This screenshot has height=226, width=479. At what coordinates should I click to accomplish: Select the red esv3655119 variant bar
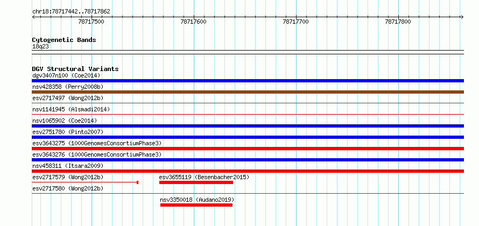[196, 182]
